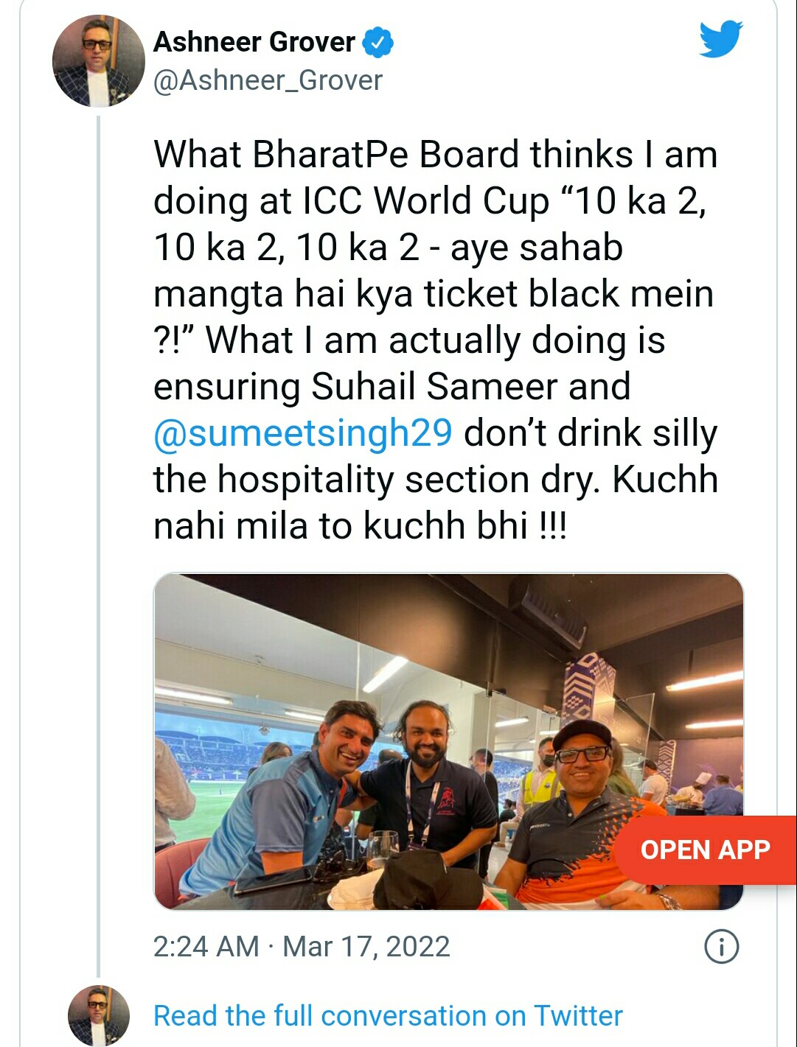The image size is (797, 1047).
Task: Click the 2:24 AM time text
Action: tap(206, 946)
